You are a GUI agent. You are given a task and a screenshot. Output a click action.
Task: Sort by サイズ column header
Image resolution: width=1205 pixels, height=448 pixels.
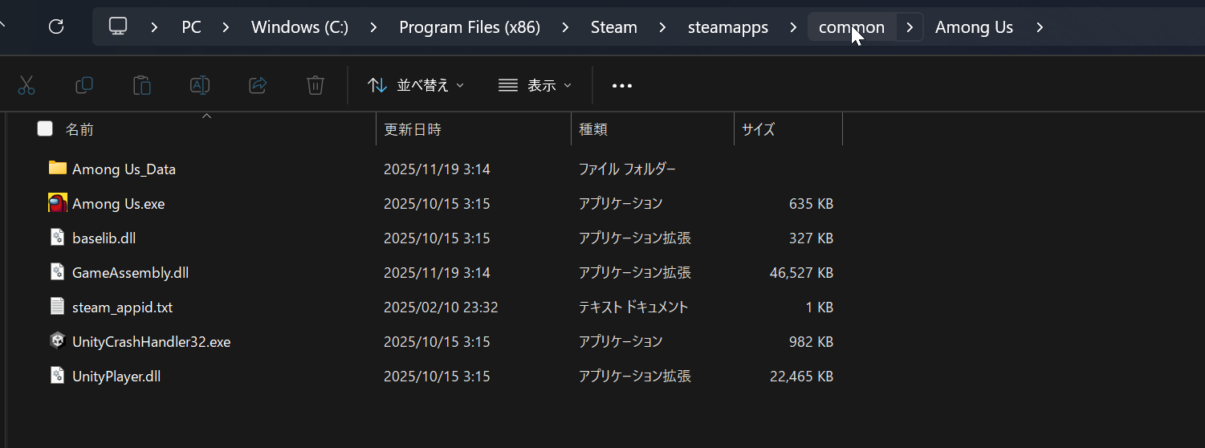pyautogui.click(x=758, y=128)
